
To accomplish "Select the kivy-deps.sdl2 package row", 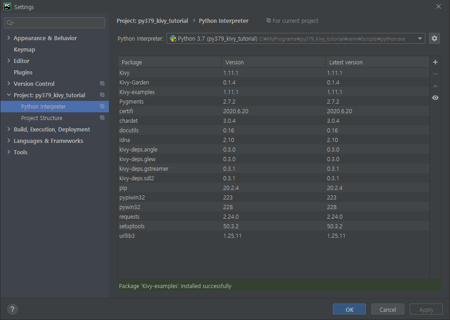I will coord(273,178).
